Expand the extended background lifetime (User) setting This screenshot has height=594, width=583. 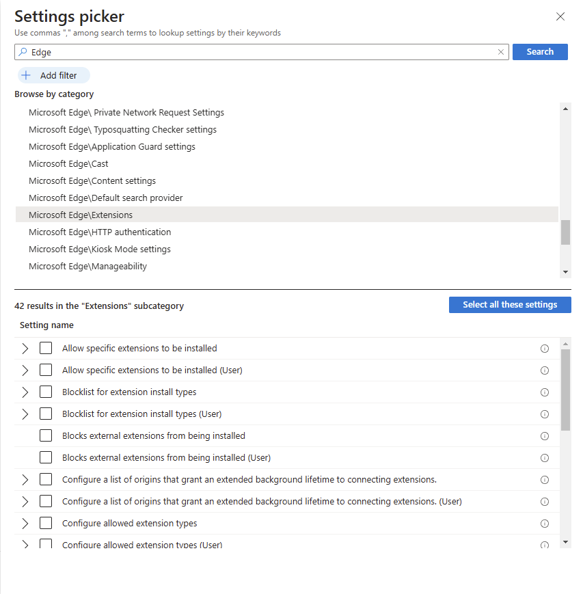25,502
